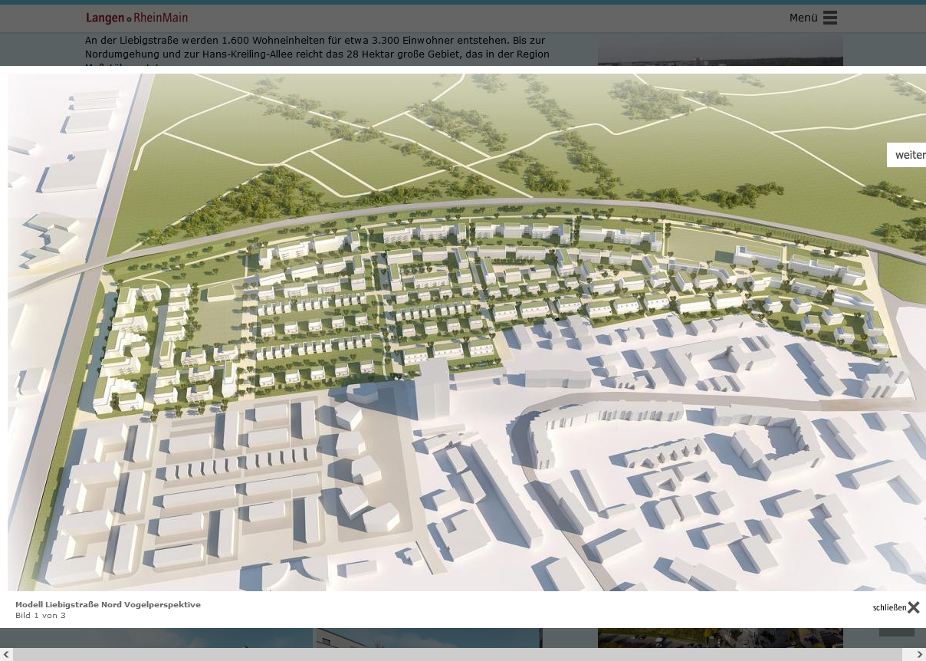The height and width of the screenshot is (661, 926).
Task: Select the aerial photo thumbnail at bottom right
Action: (x=720, y=637)
